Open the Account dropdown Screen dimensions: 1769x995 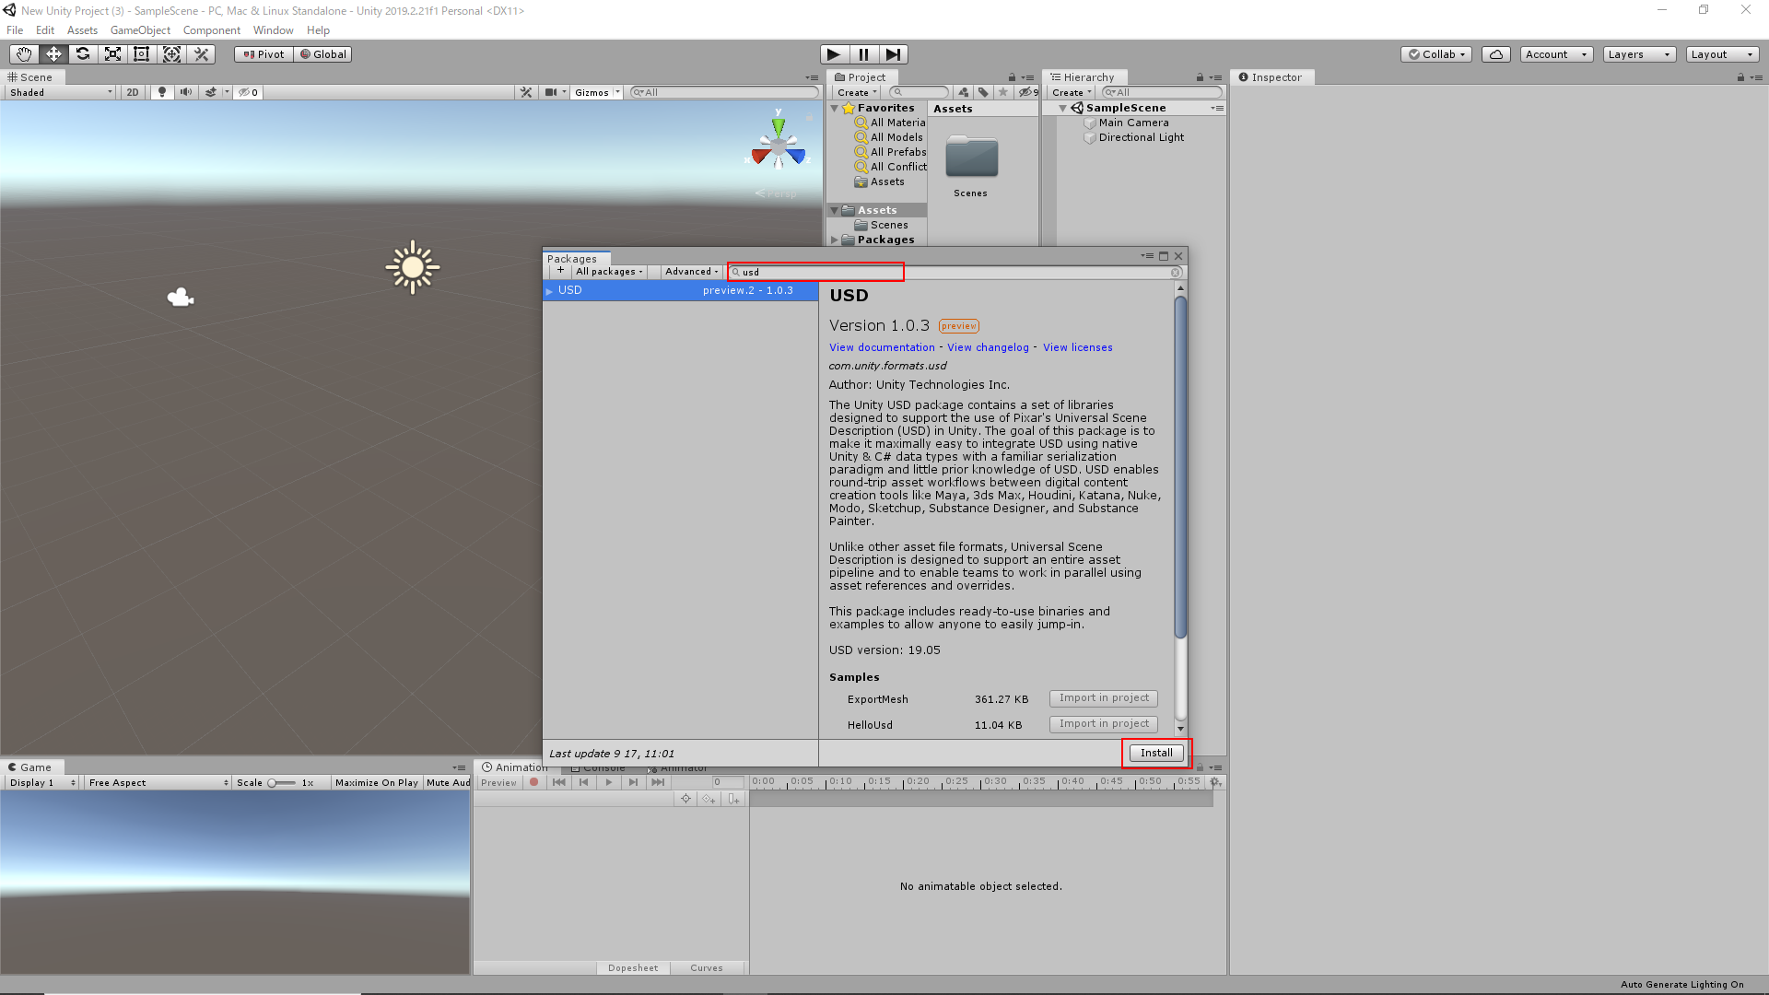pos(1556,54)
